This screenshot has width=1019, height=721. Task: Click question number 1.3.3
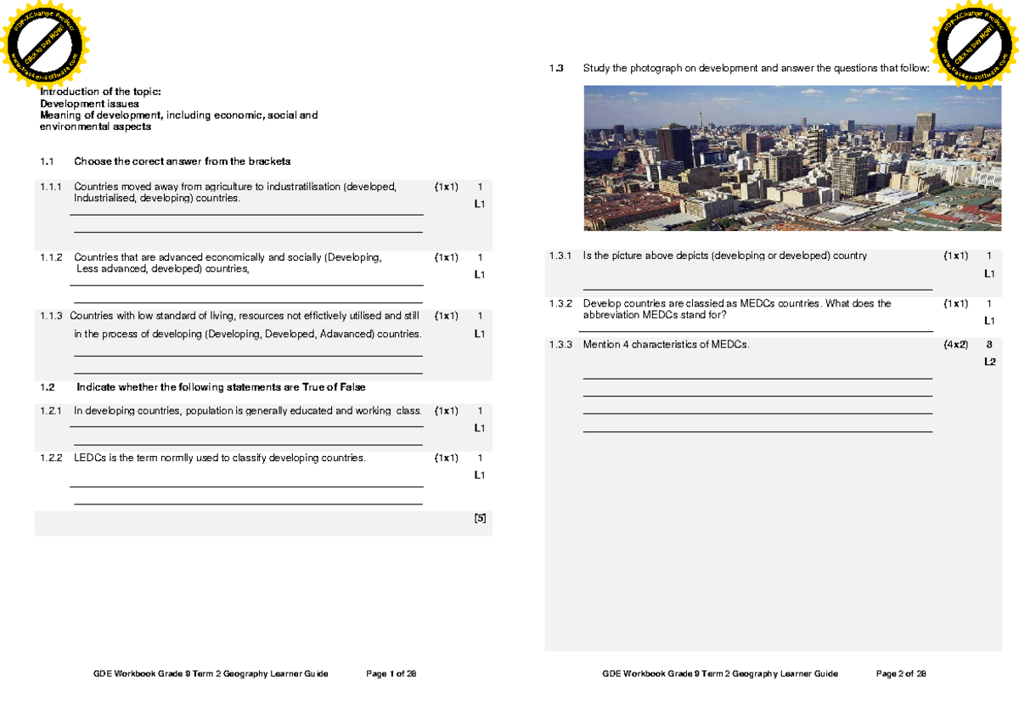[560, 345]
